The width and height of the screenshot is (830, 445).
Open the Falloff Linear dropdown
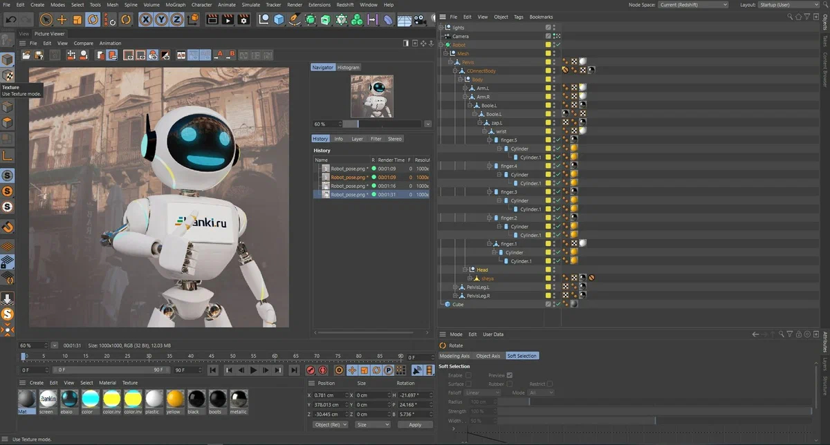click(482, 392)
